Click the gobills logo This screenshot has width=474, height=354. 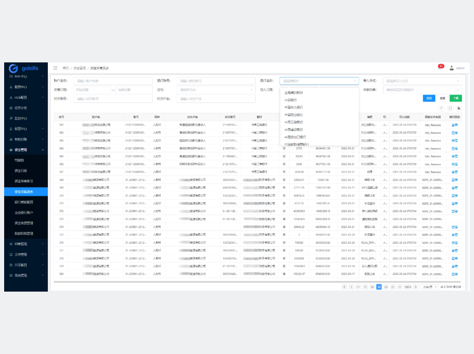pyautogui.click(x=24, y=68)
